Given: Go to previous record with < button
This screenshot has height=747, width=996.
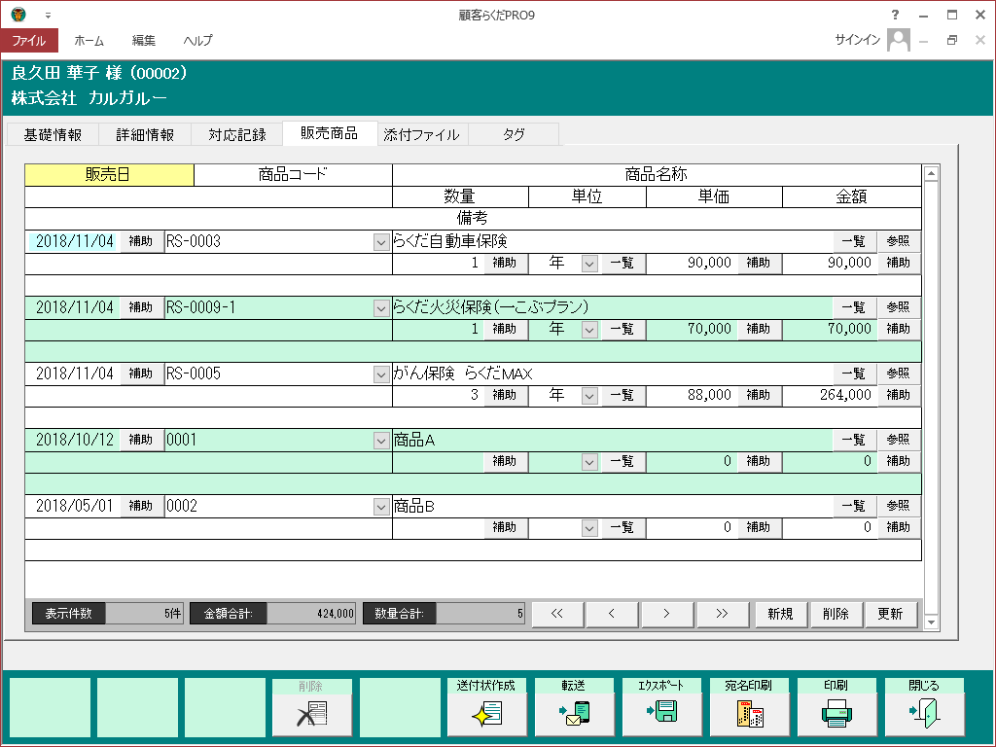Looking at the screenshot, I should 612,614.
